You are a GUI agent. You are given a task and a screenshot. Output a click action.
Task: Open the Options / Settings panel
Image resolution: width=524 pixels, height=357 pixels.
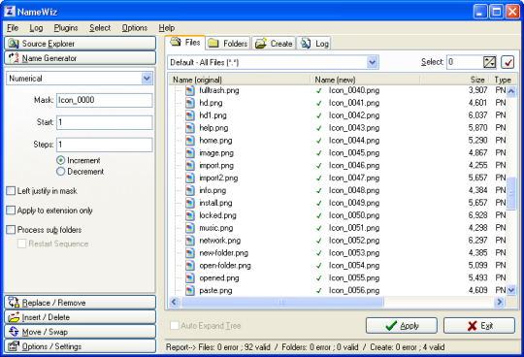tap(80, 346)
